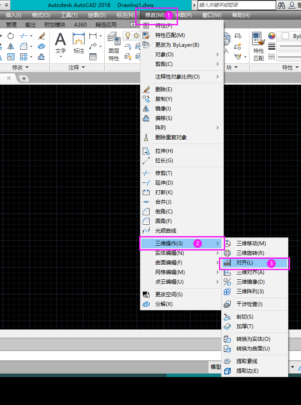The image size is (301, 405).
Task: Click the 分解(X) explode icon in menu
Action: 146,304
